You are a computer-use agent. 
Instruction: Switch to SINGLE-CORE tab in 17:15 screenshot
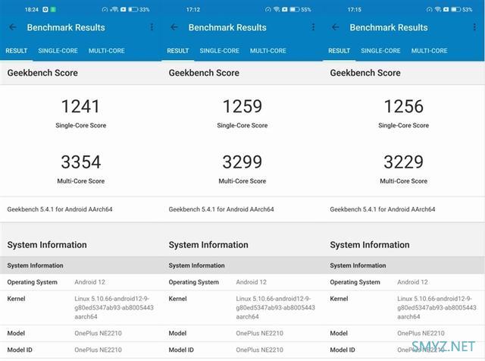point(380,51)
